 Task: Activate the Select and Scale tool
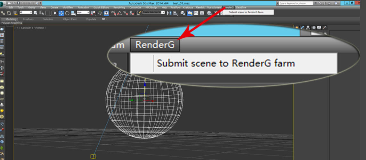73,13
